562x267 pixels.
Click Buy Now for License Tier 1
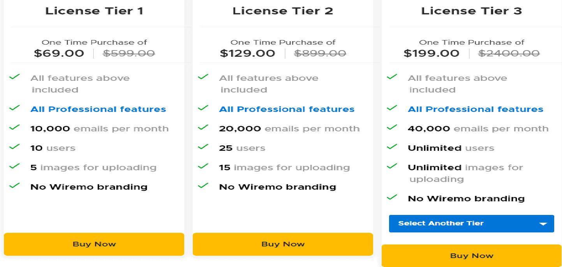click(94, 244)
